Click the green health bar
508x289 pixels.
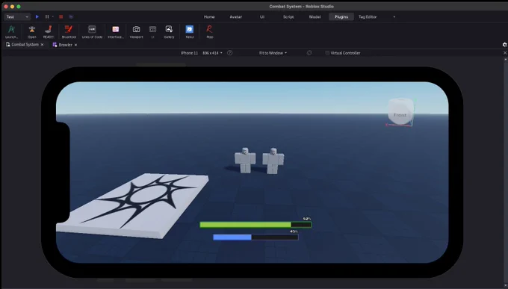click(255, 225)
